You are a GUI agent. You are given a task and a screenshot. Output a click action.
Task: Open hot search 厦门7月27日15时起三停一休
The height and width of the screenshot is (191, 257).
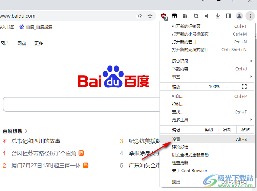click(46, 165)
